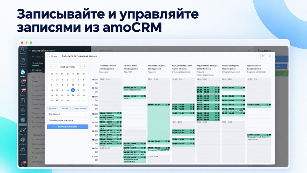Click Виджеты heading in background window
This screenshot has height=173, width=307.
(264, 50)
